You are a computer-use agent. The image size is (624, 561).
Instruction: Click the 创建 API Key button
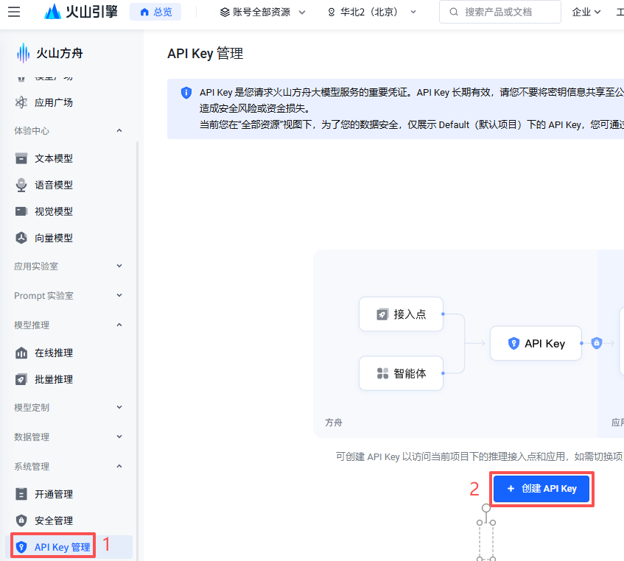(541, 489)
